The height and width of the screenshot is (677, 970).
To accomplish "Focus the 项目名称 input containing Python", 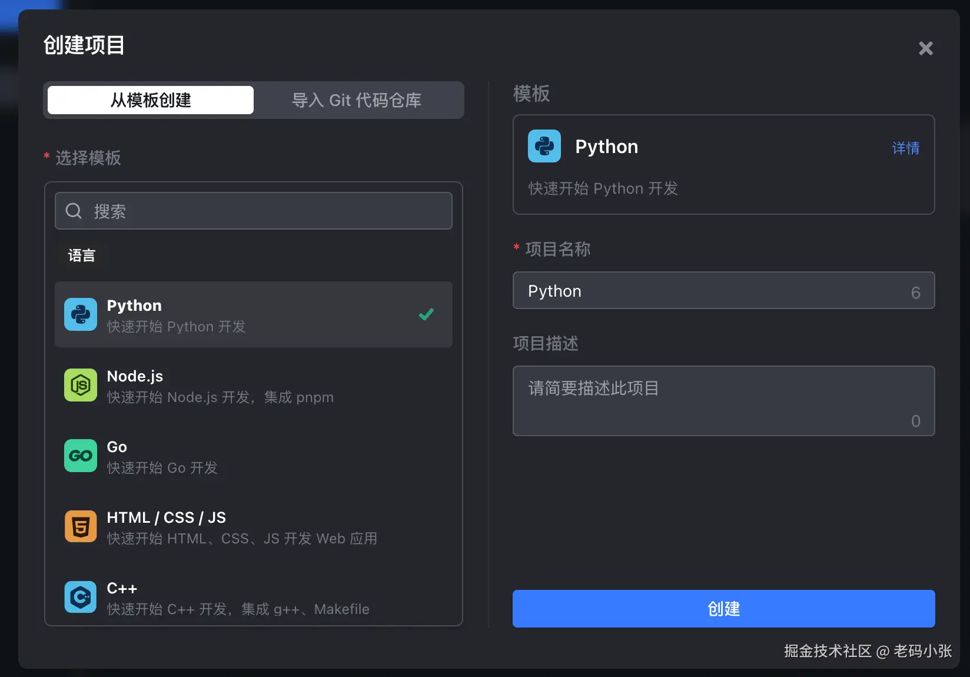I will click(x=724, y=290).
